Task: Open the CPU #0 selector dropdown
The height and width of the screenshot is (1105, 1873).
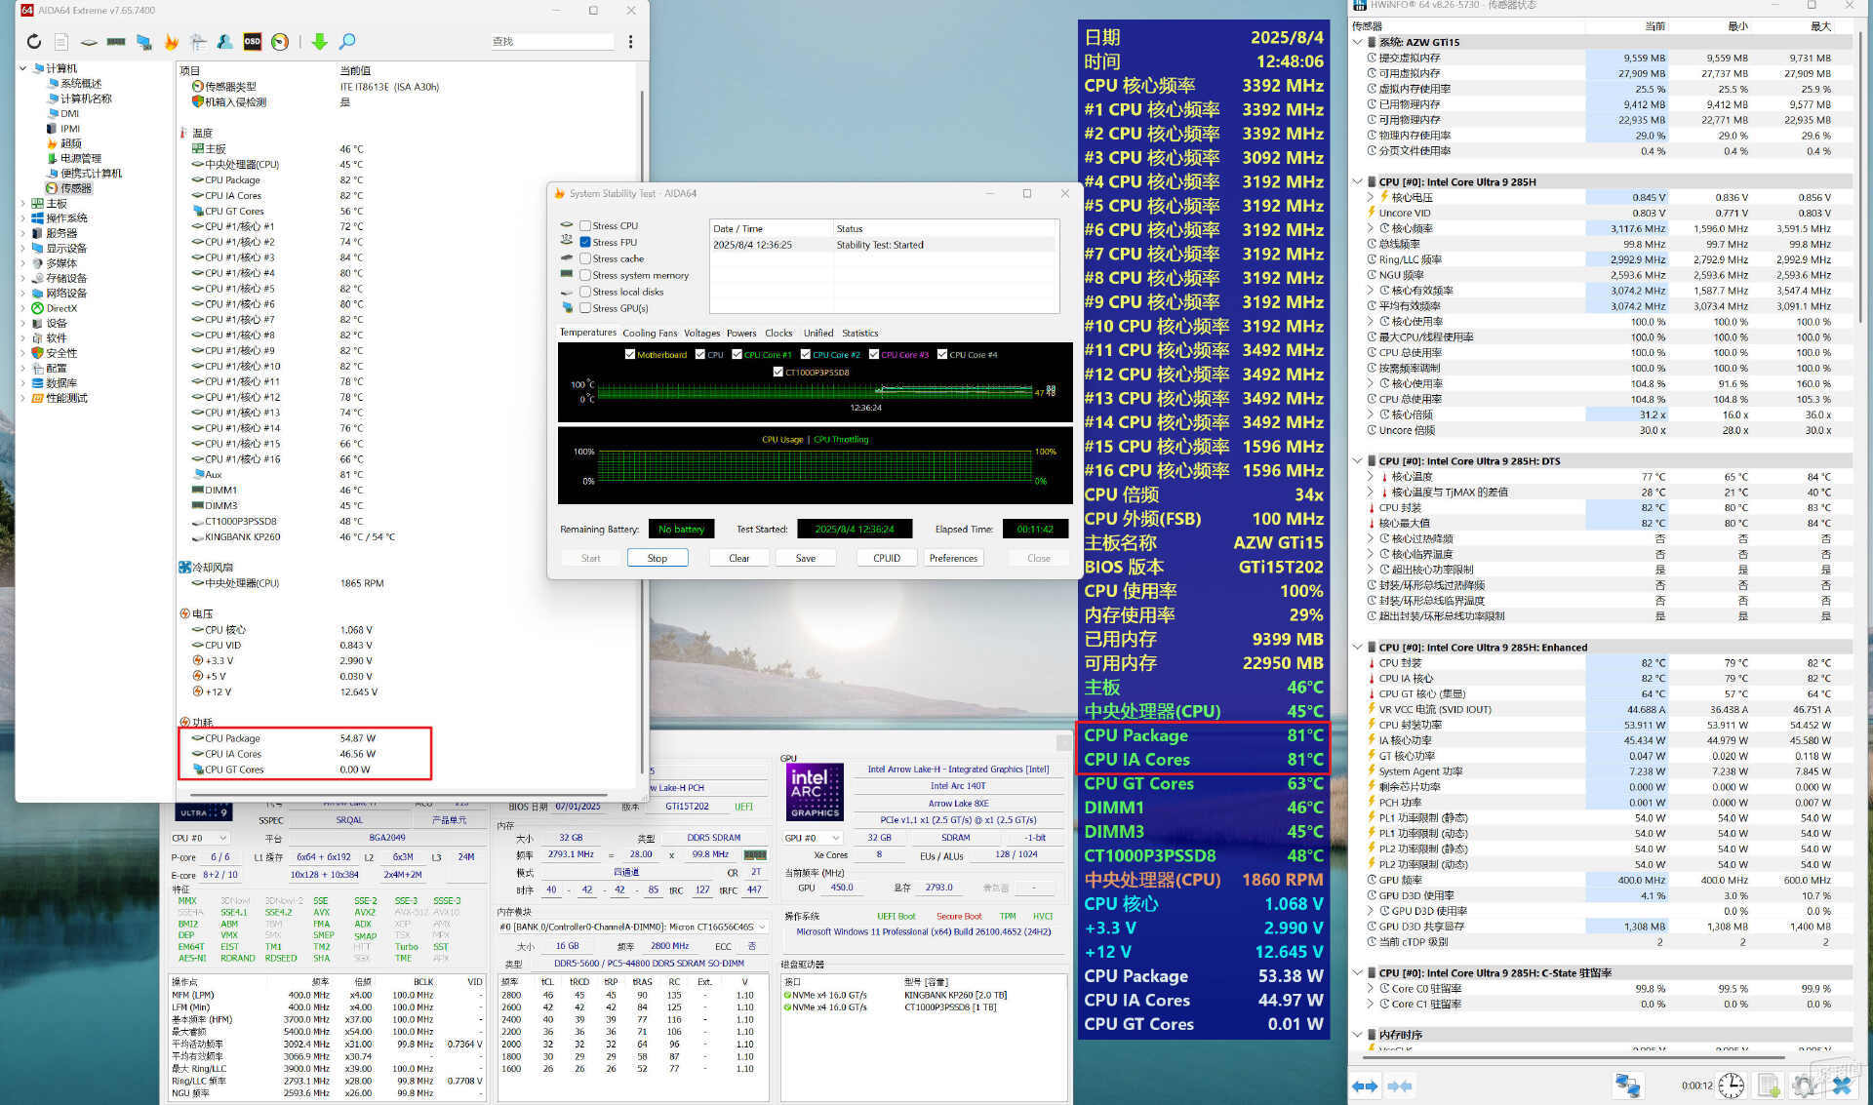Action: point(200,838)
